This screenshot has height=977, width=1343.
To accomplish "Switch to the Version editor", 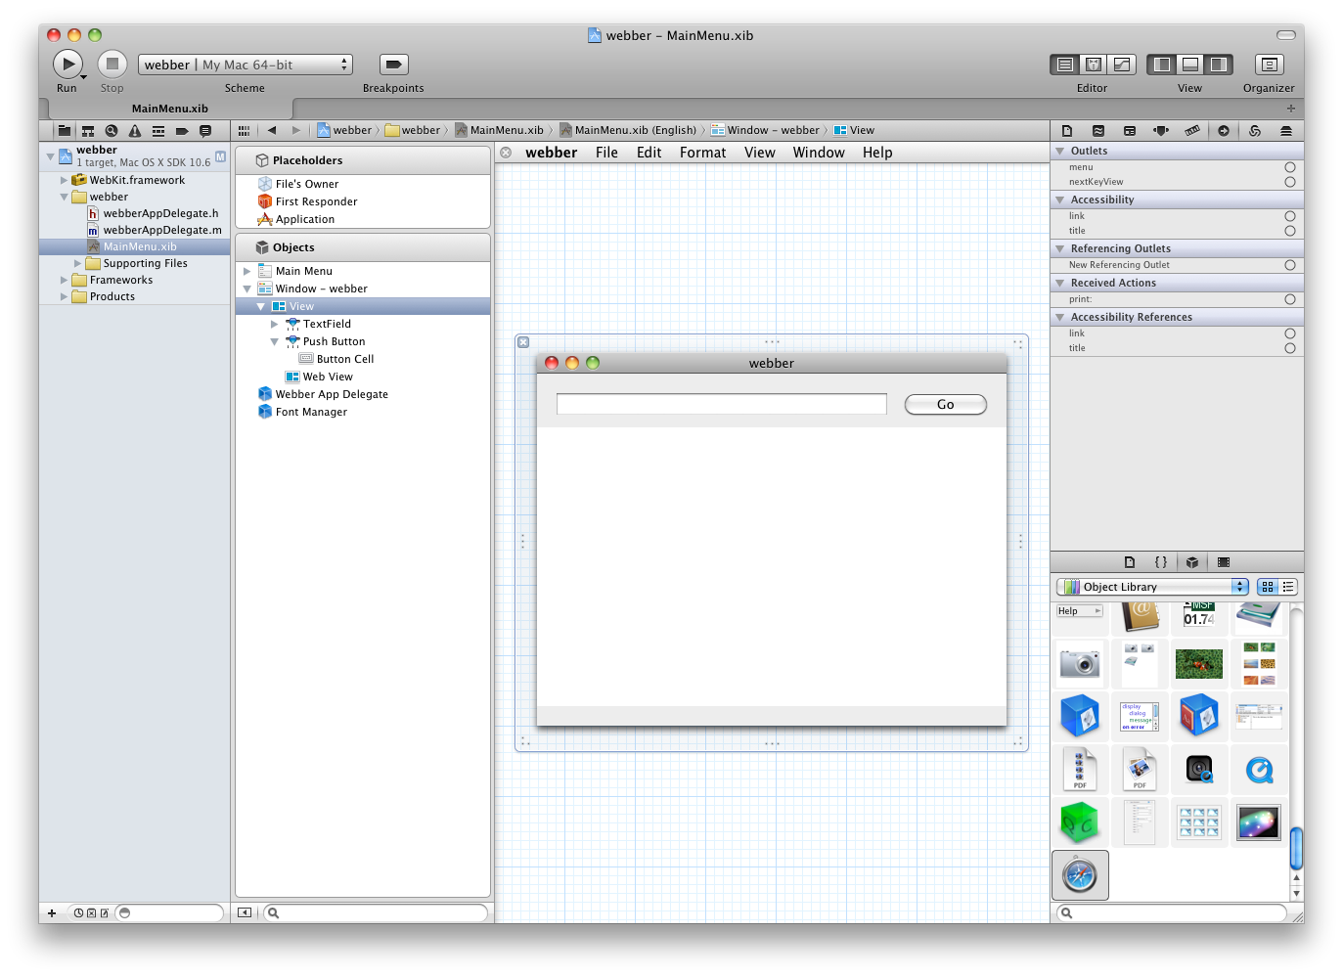I will point(1122,65).
